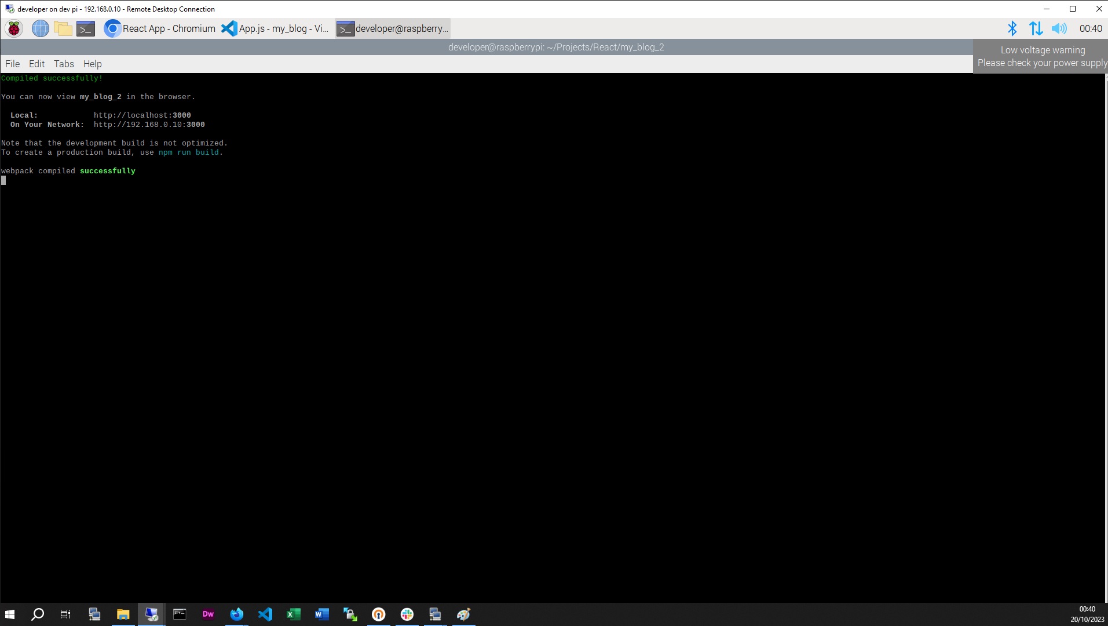This screenshot has height=626, width=1108.
Task: Click the Remote Desktop window system icon
Action: [x=9, y=9]
